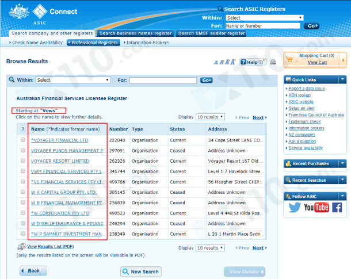Click the top Next link
Viewport: 351px width, 279px height.
point(258,118)
